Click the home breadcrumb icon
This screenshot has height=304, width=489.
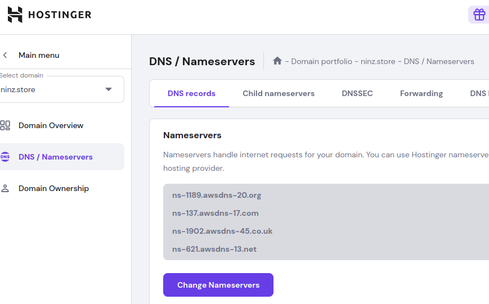click(x=277, y=61)
